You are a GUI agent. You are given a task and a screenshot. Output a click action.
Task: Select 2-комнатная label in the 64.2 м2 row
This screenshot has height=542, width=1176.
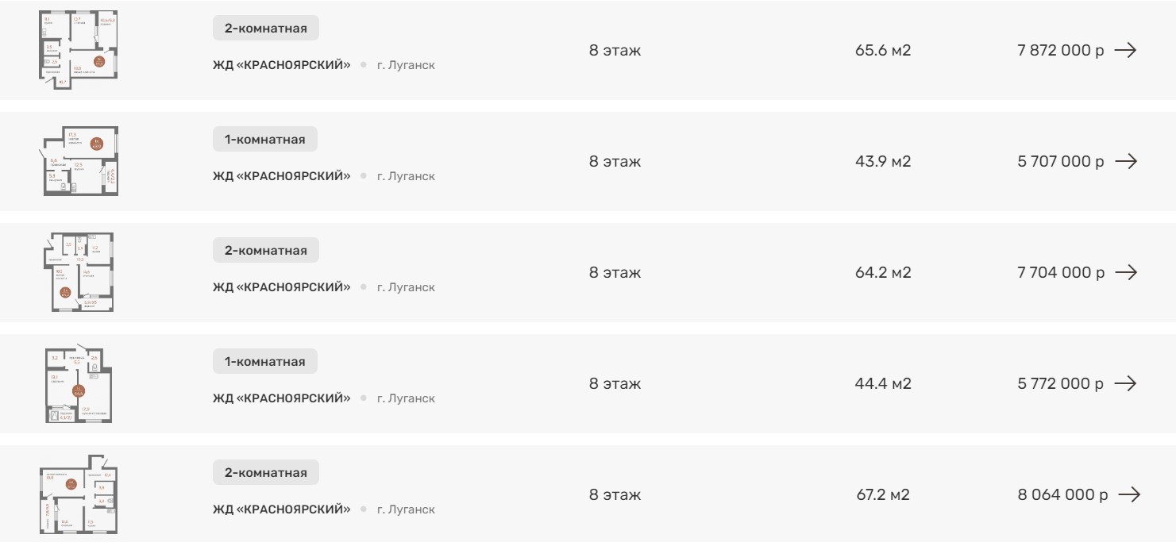tap(265, 251)
